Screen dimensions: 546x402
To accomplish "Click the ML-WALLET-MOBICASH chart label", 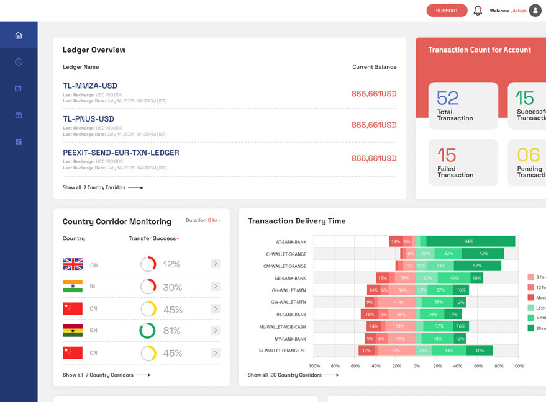I will pyautogui.click(x=283, y=327).
